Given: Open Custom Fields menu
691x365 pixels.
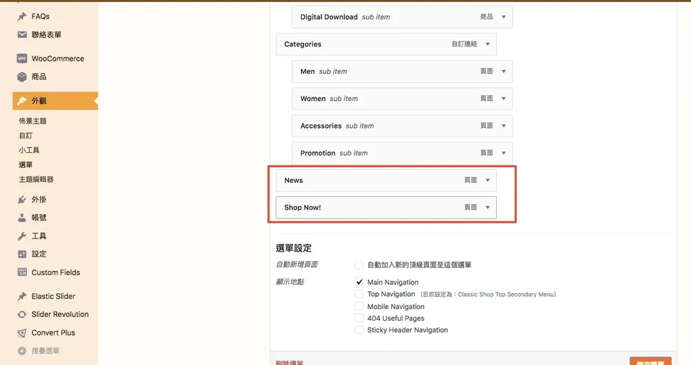Looking at the screenshot, I should tap(55, 272).
